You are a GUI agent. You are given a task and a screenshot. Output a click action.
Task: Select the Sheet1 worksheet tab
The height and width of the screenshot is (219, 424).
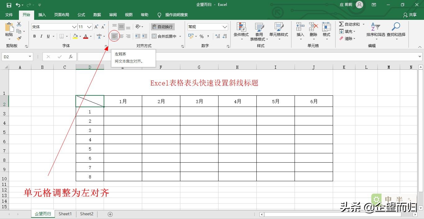click(x=65, y=214)
